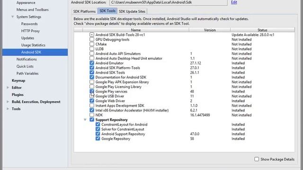Click Edit link for SDK location
Screen dimensions: 303x170
[234, 2]
